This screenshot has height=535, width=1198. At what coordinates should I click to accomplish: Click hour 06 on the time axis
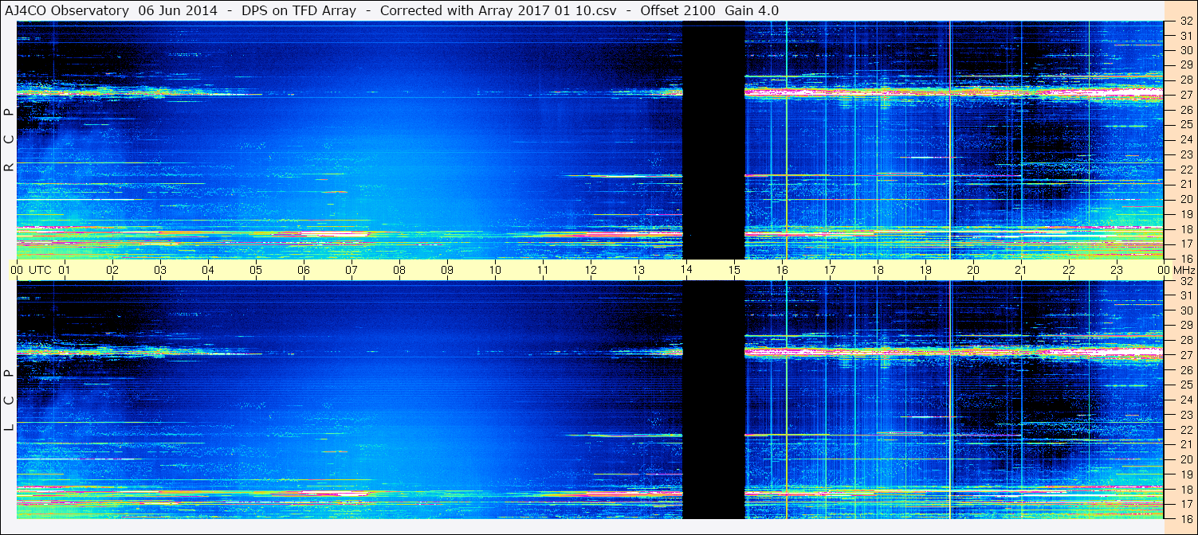tap(304, 270)
